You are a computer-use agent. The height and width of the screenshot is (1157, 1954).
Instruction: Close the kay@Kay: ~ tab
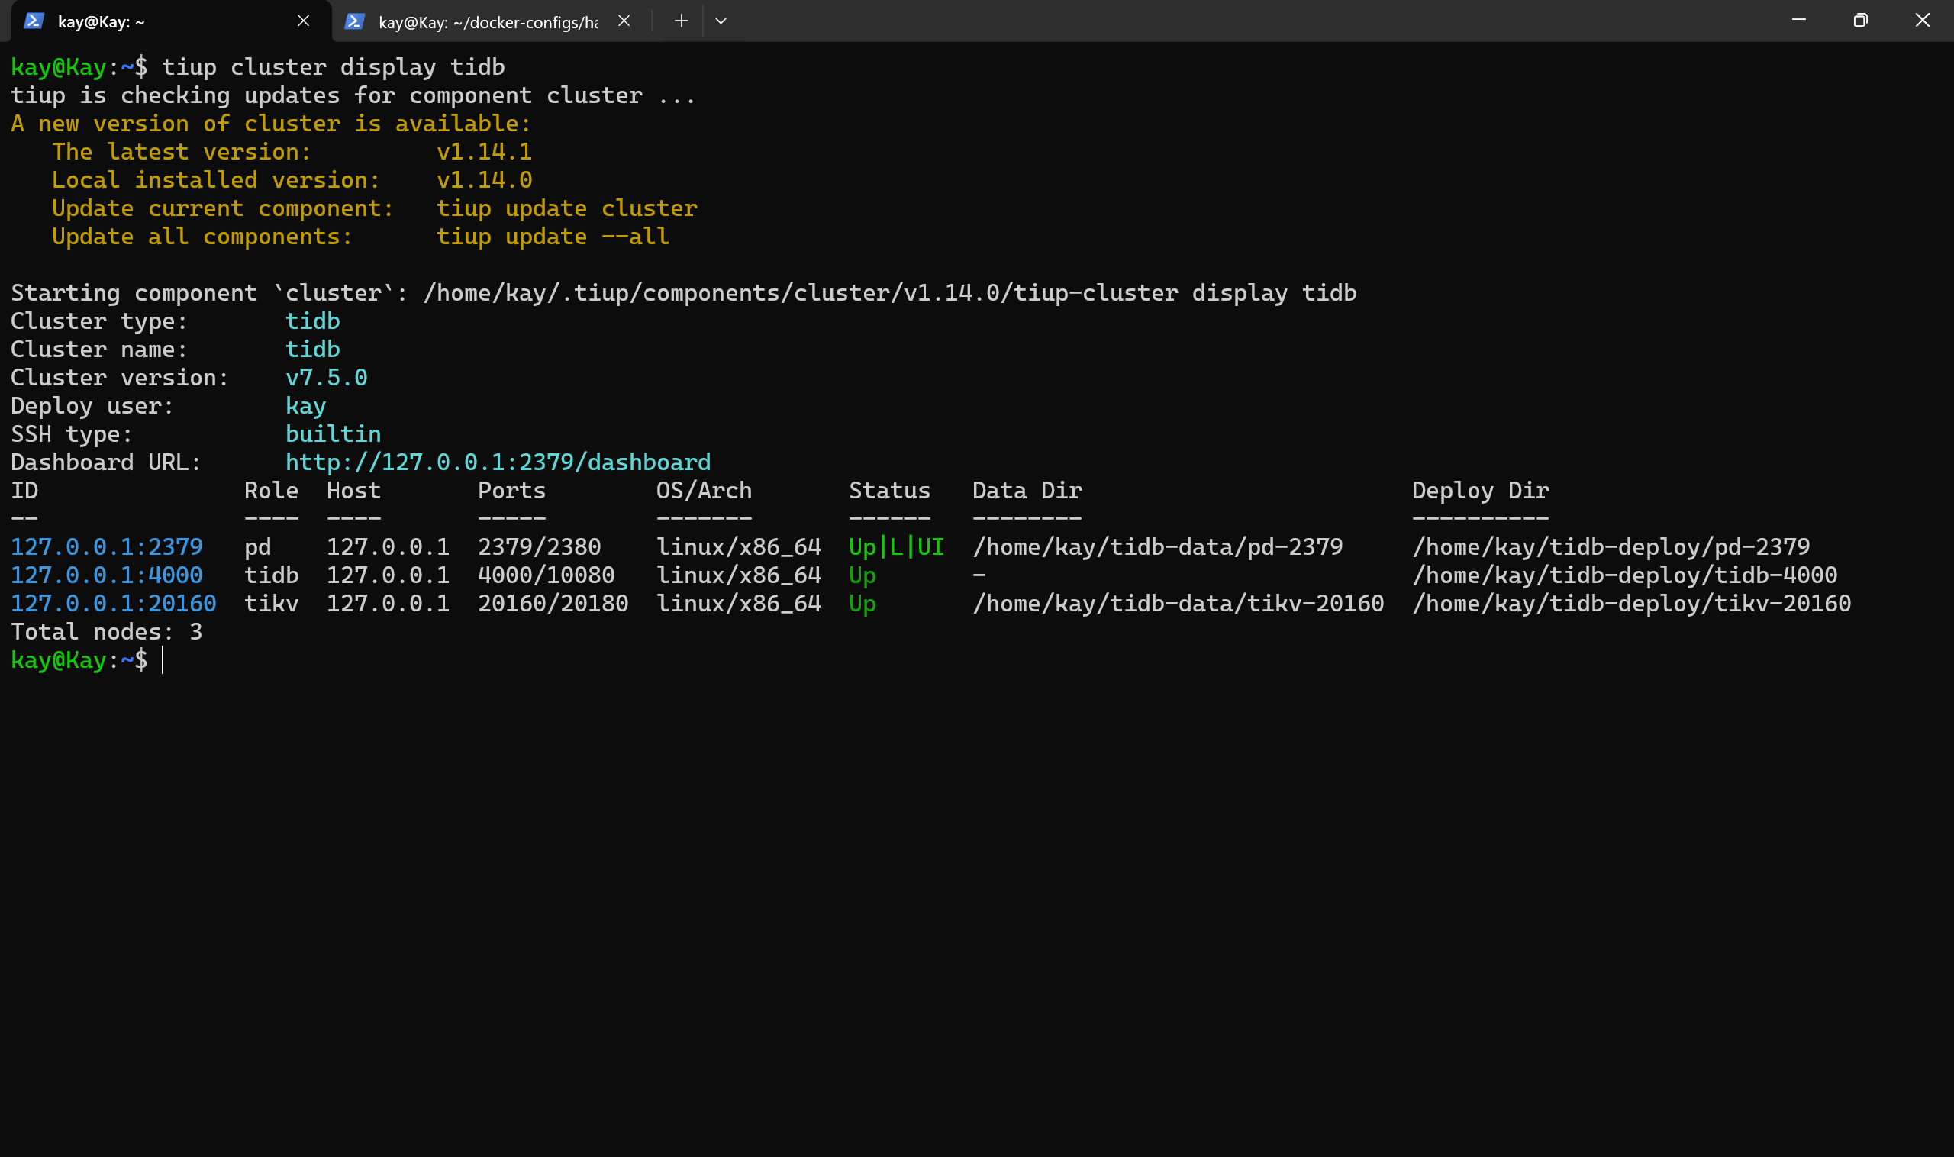click(303, 21)
